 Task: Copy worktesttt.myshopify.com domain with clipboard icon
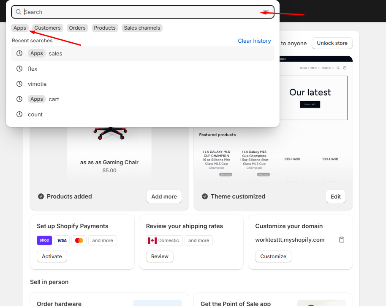[x=341, y=240]
